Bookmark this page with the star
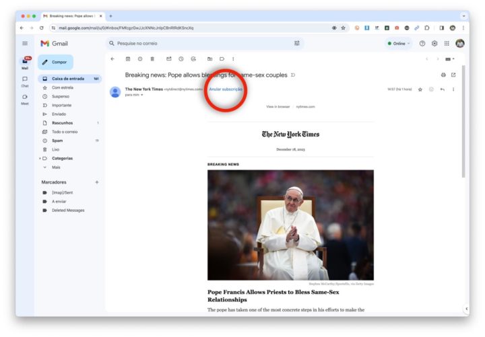The height and width of the screenshot is (337, 485). (x=343, y=28)
